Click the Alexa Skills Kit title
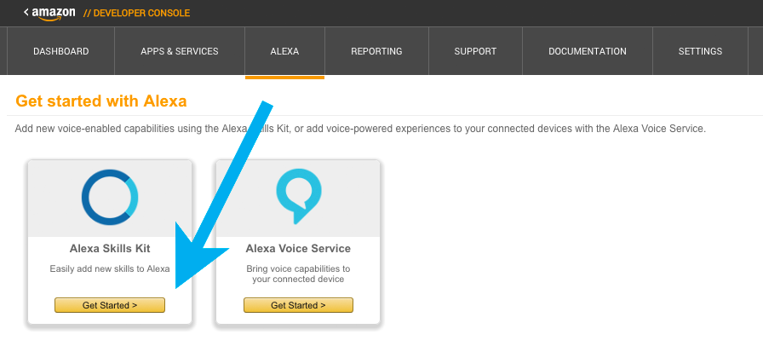 point(110,249)
